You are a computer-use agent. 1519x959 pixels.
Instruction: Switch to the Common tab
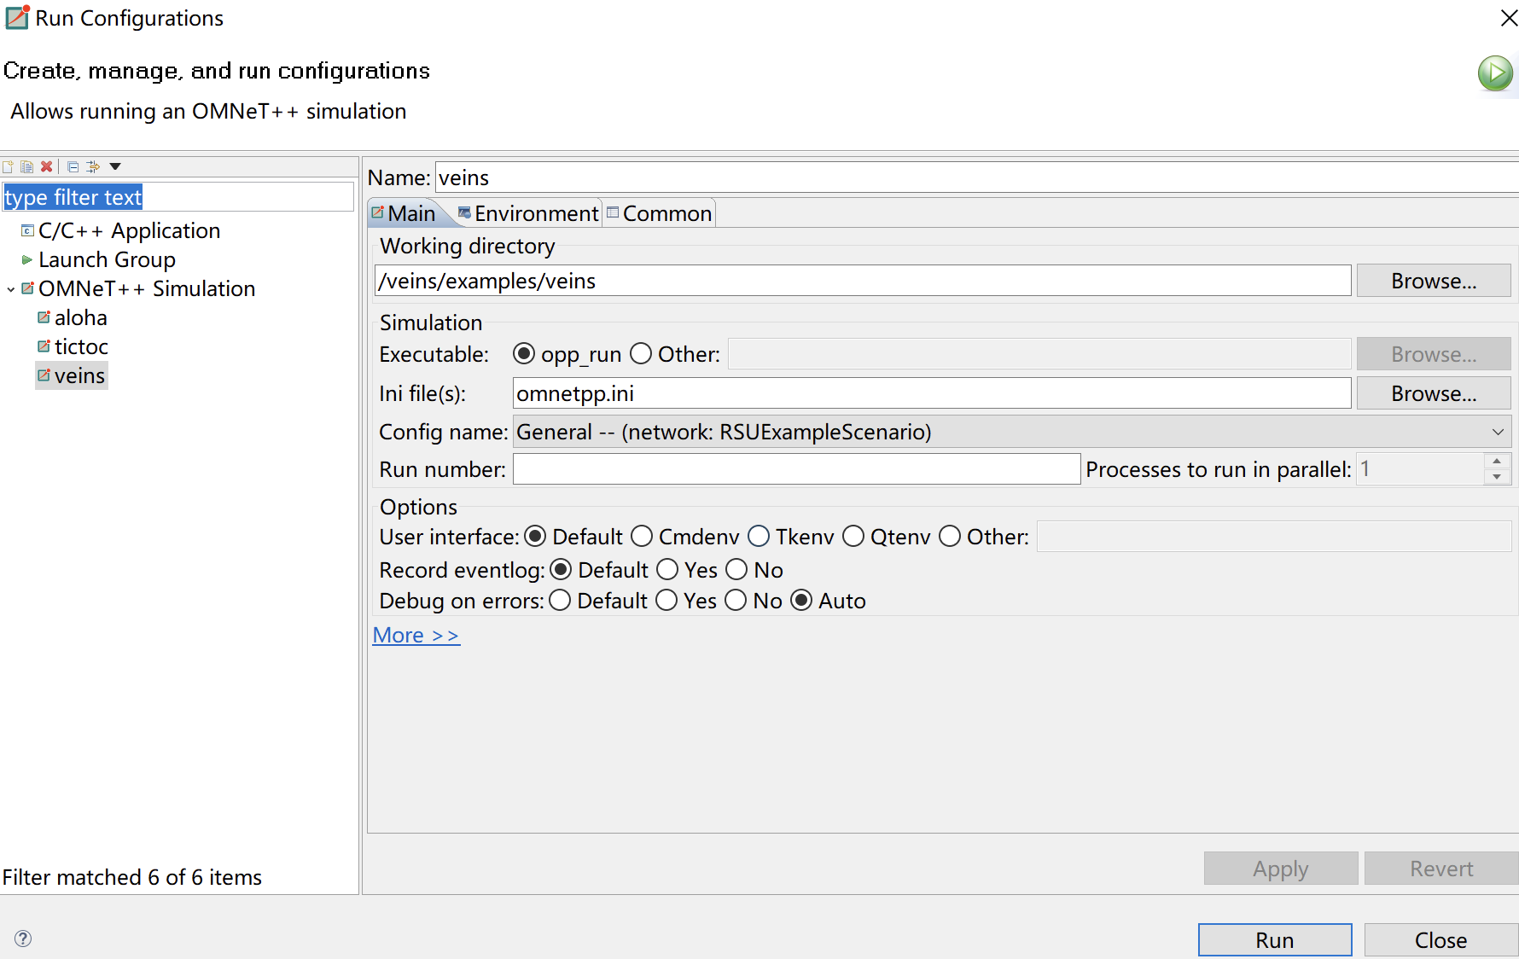click(x=659, y=213)
